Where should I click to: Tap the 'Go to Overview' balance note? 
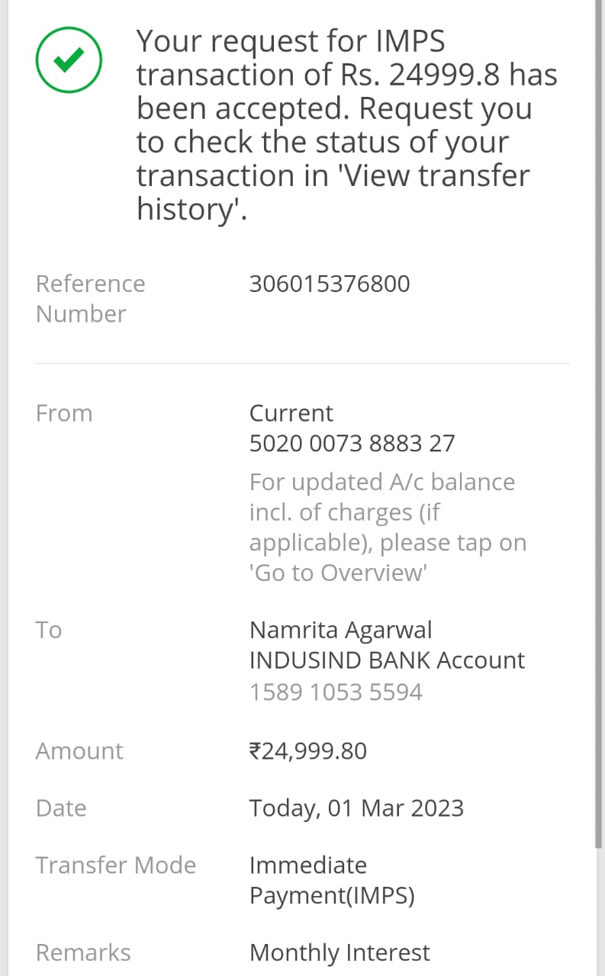(x=388, y=527)
